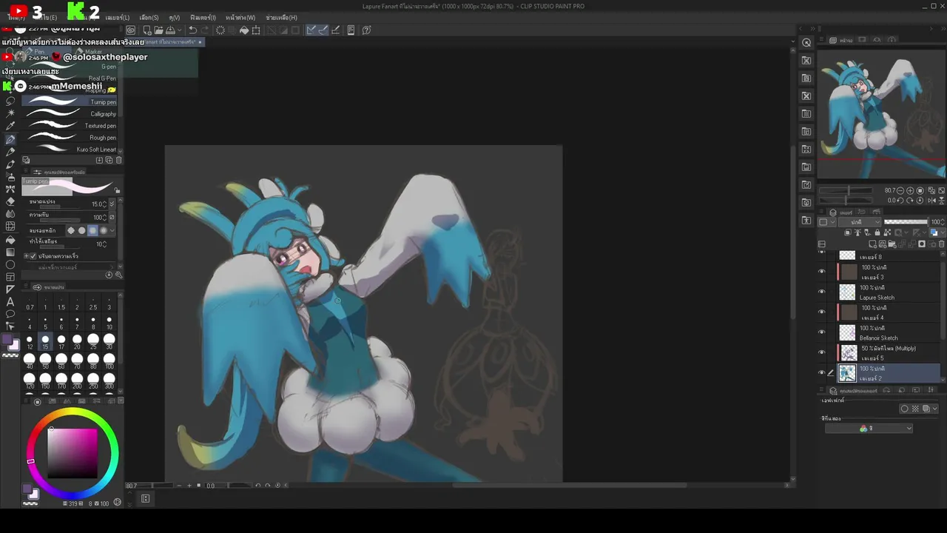Toggle snap to ruler in command bar
947x533 pixels.
(x=311, y=30)
